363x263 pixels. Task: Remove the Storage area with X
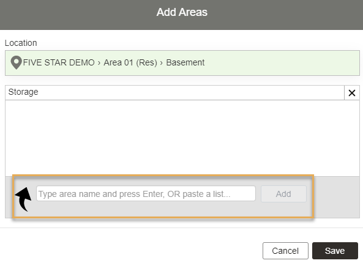pos(352,93)
